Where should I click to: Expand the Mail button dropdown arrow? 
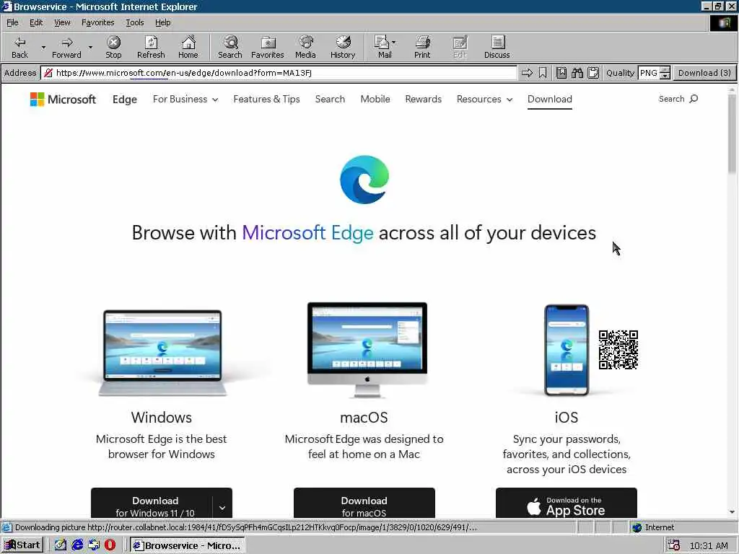[x=393, y=43]
